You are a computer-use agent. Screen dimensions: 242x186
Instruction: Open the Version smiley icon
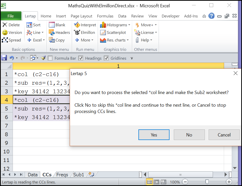coord(5,32)
